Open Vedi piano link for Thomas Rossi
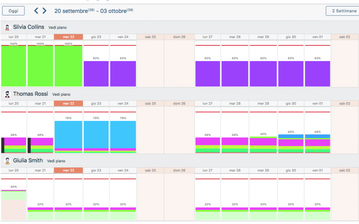 (x=62, y=94)
